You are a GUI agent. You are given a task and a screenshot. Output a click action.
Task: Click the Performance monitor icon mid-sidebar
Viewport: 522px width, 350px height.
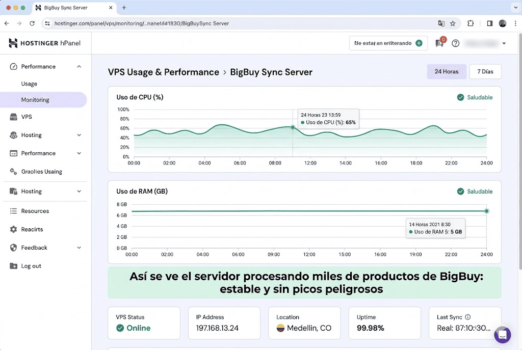[x=13, y=153]
